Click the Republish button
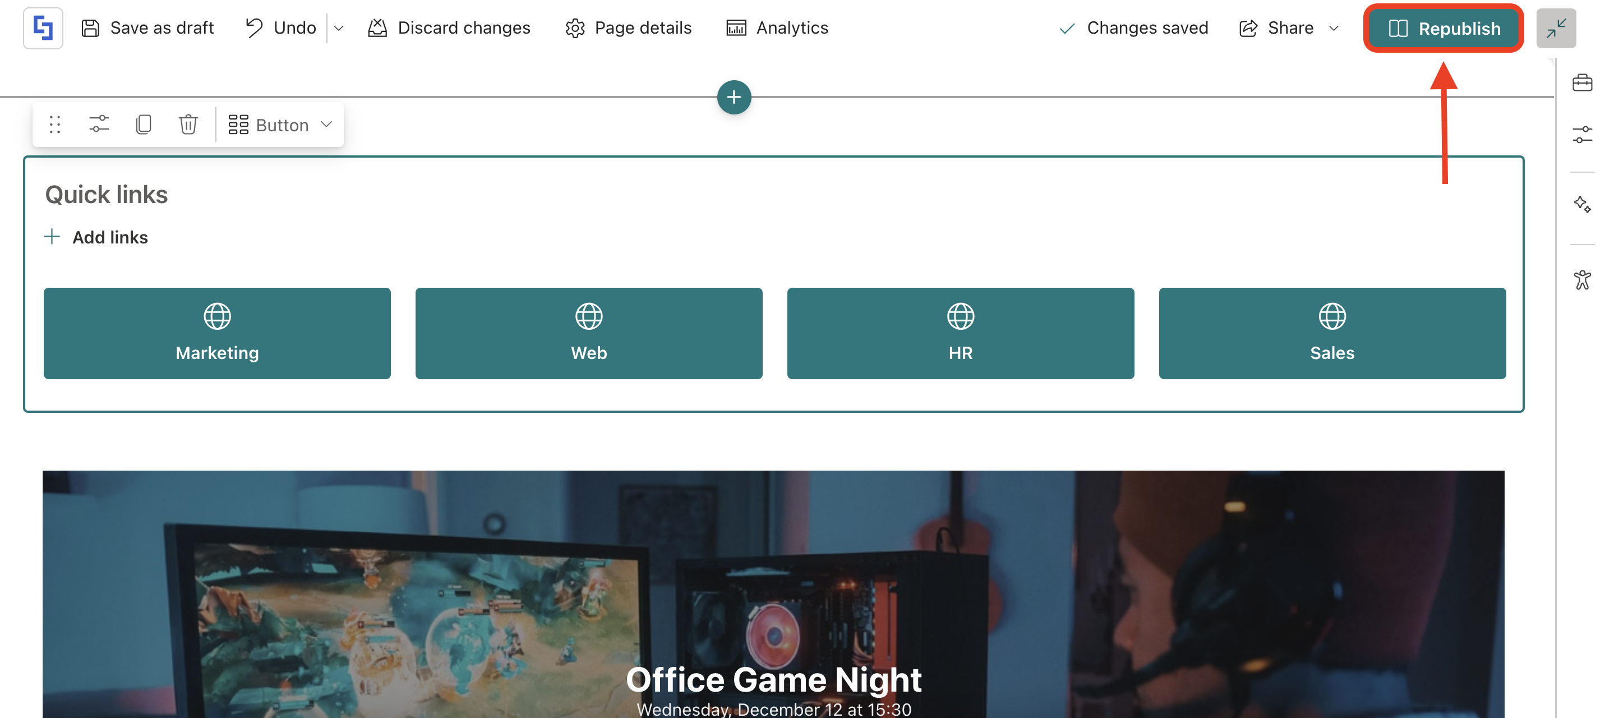The height and width of the screenshot is (718, 1605). [1443, 29]
